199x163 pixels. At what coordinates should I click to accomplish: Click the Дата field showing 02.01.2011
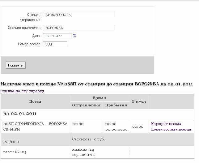(57, 36)
